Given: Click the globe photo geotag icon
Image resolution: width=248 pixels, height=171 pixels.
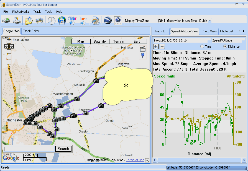Looking at the screenshot, I should click(62, 20).
